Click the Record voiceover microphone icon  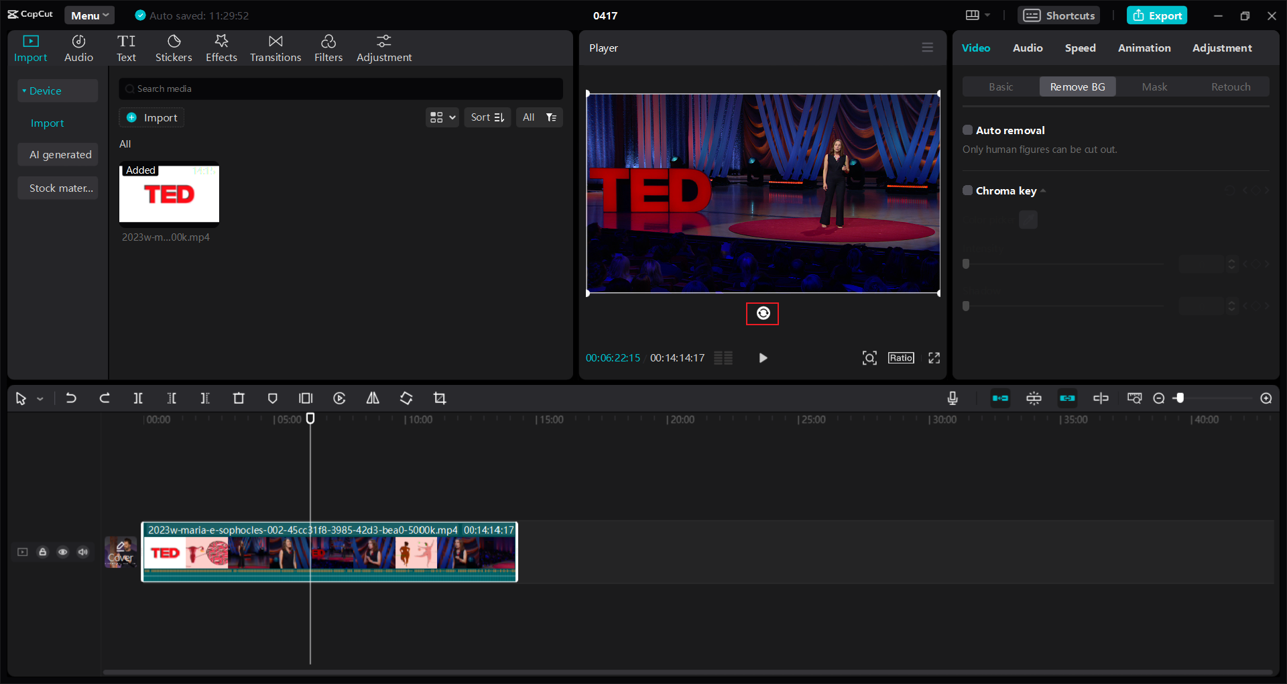pos(953,398)
